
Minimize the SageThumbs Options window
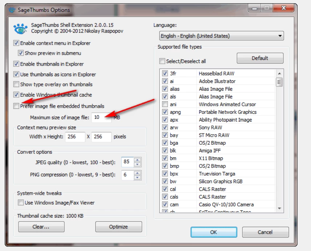click(254, 8)
